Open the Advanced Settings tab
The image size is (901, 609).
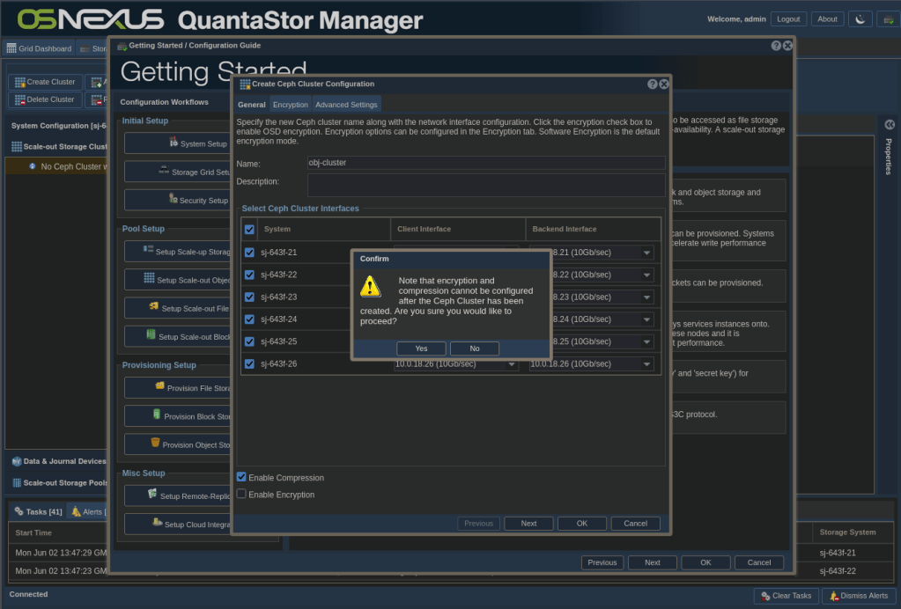pos(346,105)
